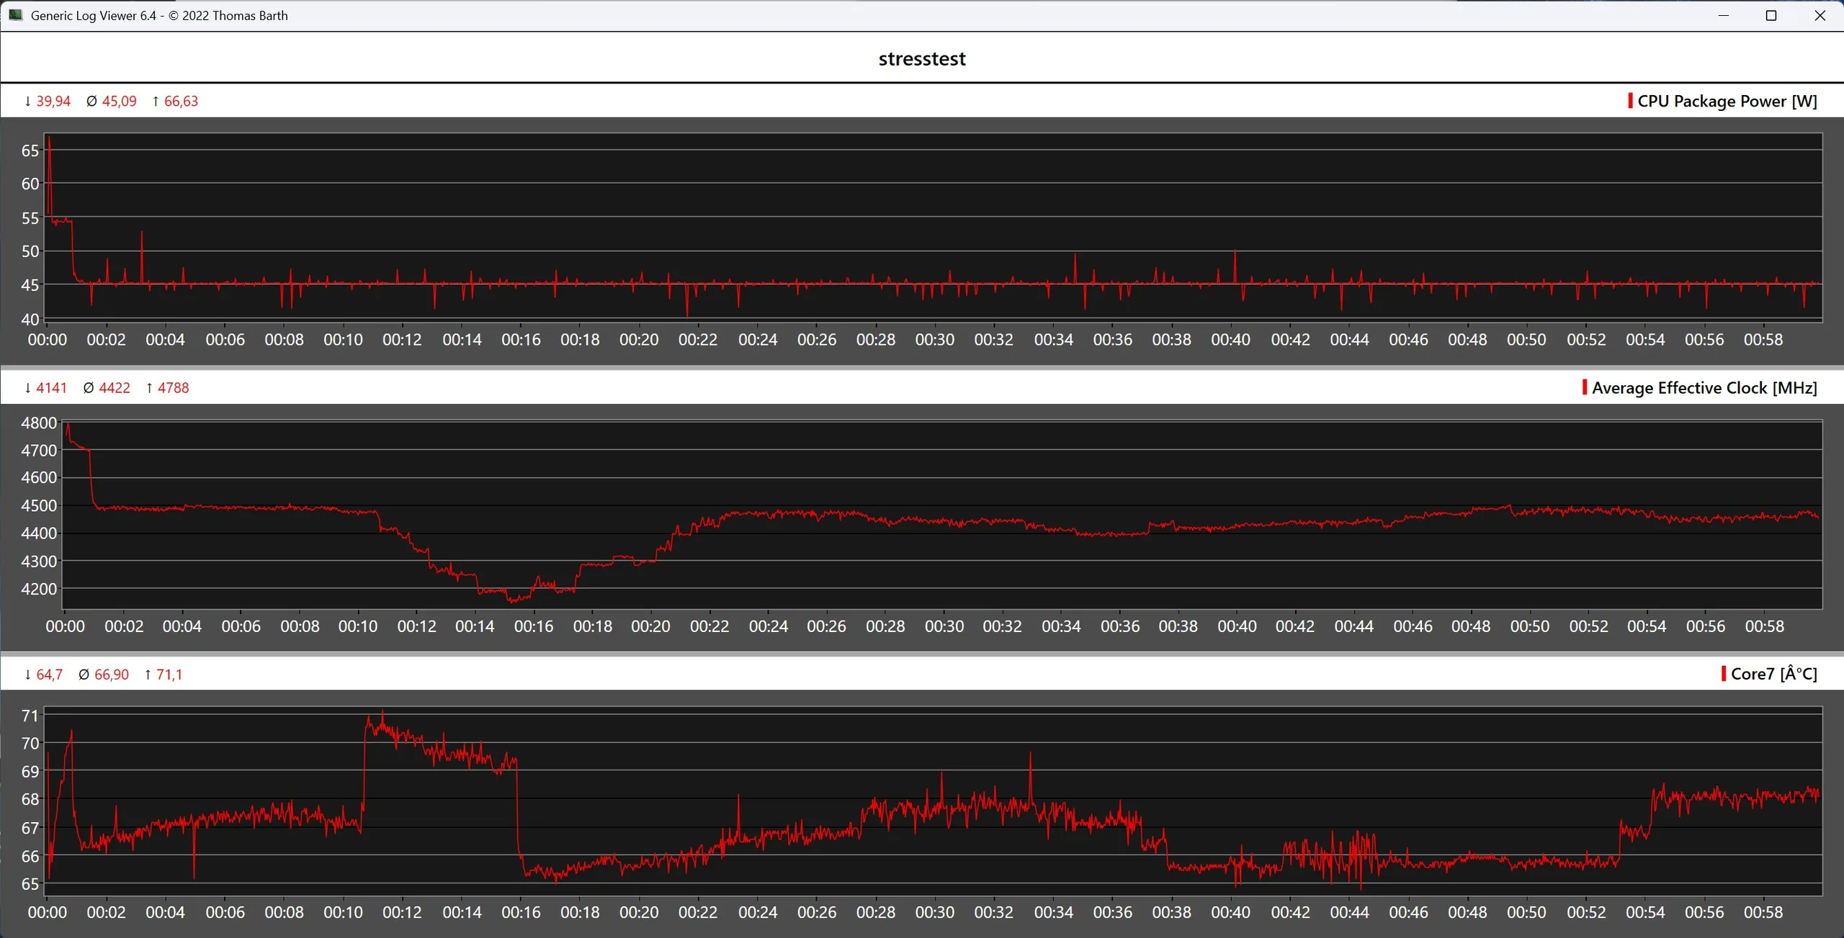The height and width of the screenshot is (938, 1844).
Task: Click the initial power spike peak in top graph
Action: [49, 140]
